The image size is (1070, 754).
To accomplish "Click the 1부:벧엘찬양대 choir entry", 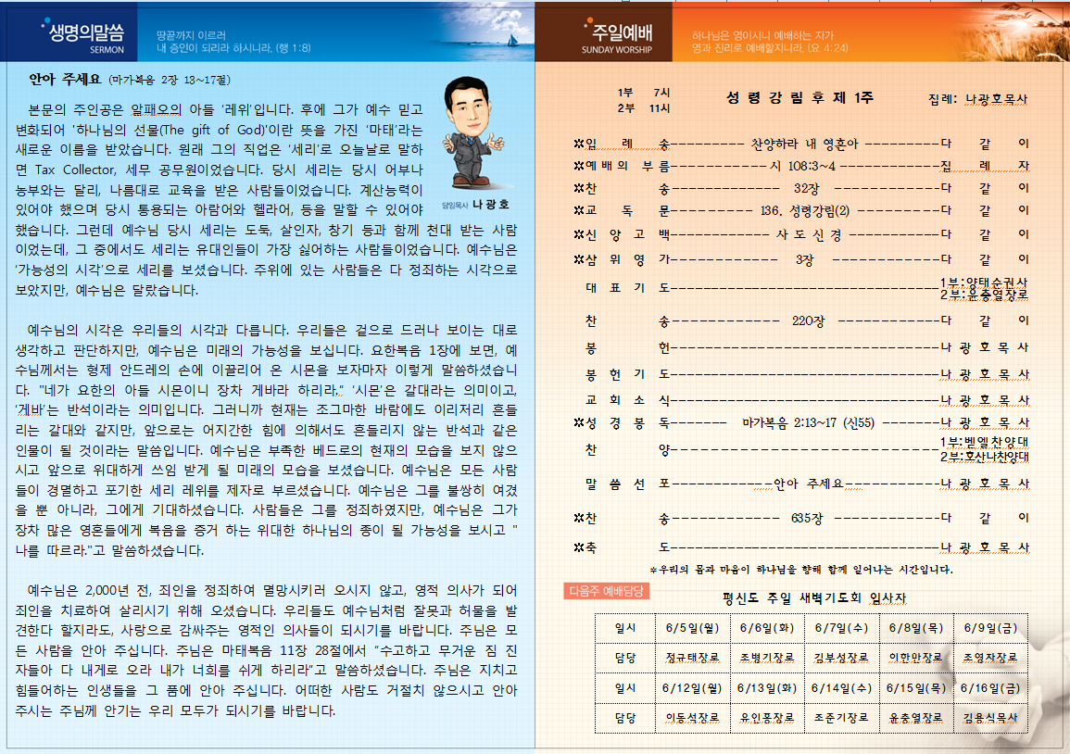I will [984, 442].
